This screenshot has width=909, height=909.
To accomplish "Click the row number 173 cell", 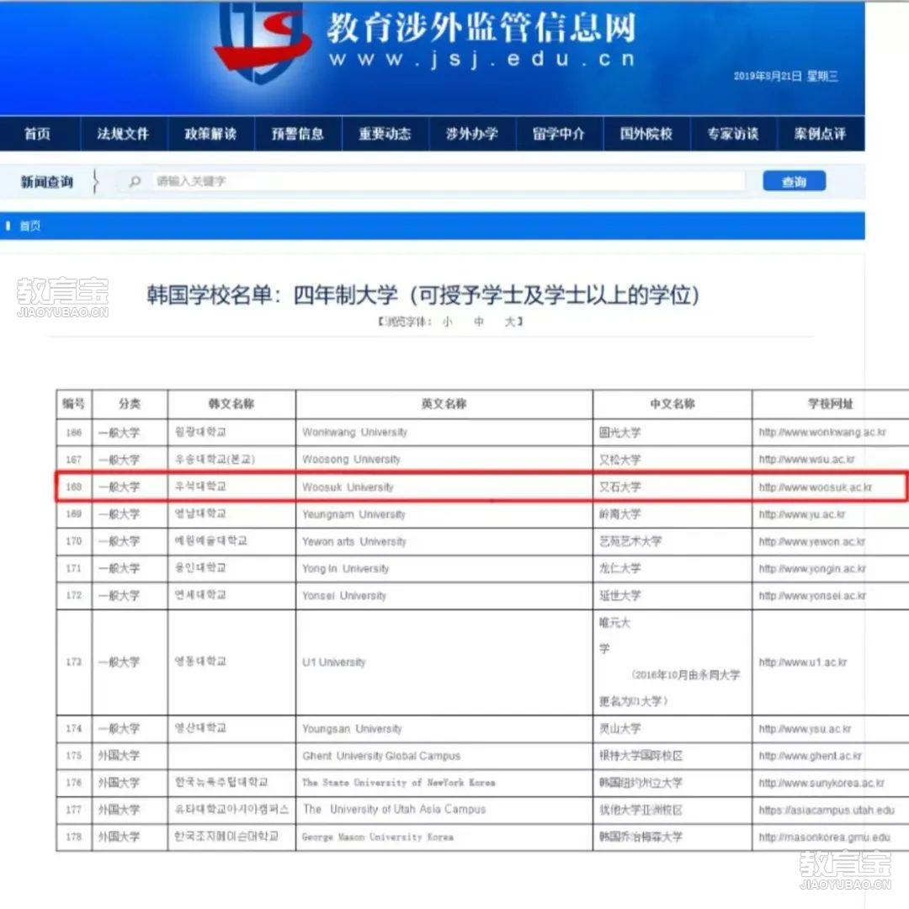I will pos(73,662).
